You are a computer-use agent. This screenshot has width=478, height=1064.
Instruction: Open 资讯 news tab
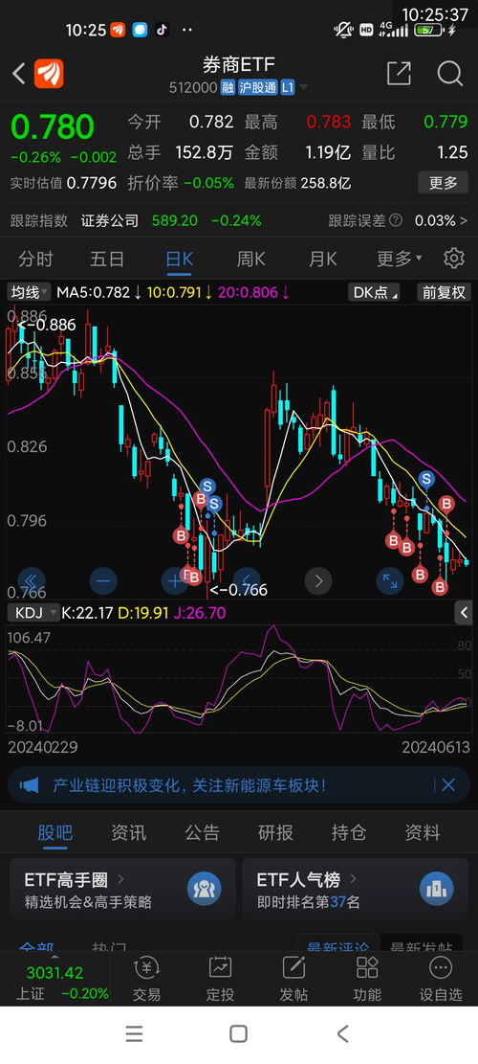point(129,832)
